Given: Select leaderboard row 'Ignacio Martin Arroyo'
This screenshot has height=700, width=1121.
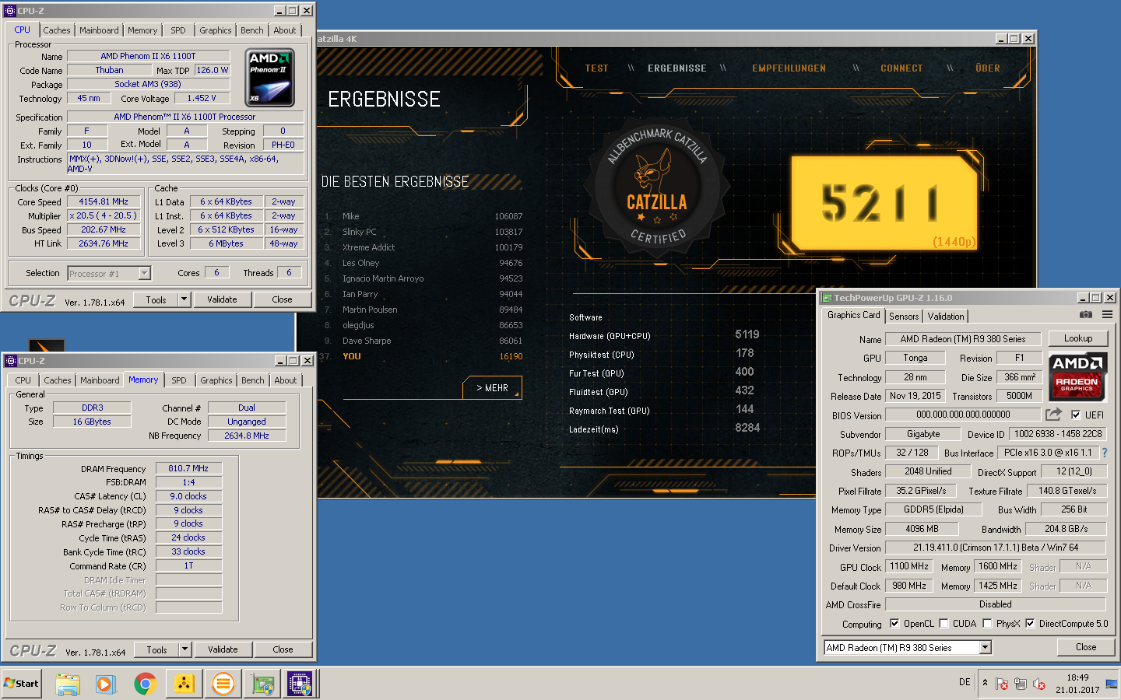Looking at the screenshot, I should (423, 278).
